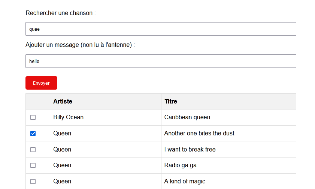Click the song search field containing "quee"
Image resolution: width=315 pixels, height=189 pixels.
tap(161, 29)
